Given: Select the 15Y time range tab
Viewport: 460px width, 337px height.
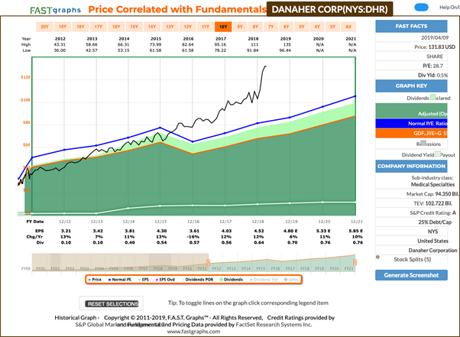Looking at the screenshot, I should coord(134,27).
